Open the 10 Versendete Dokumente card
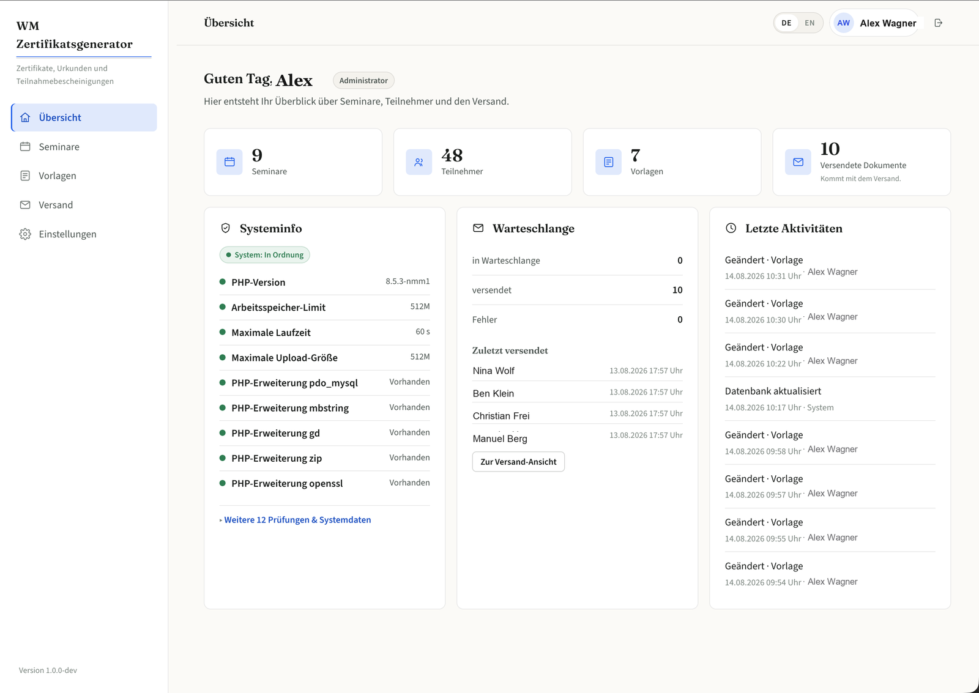 [x=862, y=162]
